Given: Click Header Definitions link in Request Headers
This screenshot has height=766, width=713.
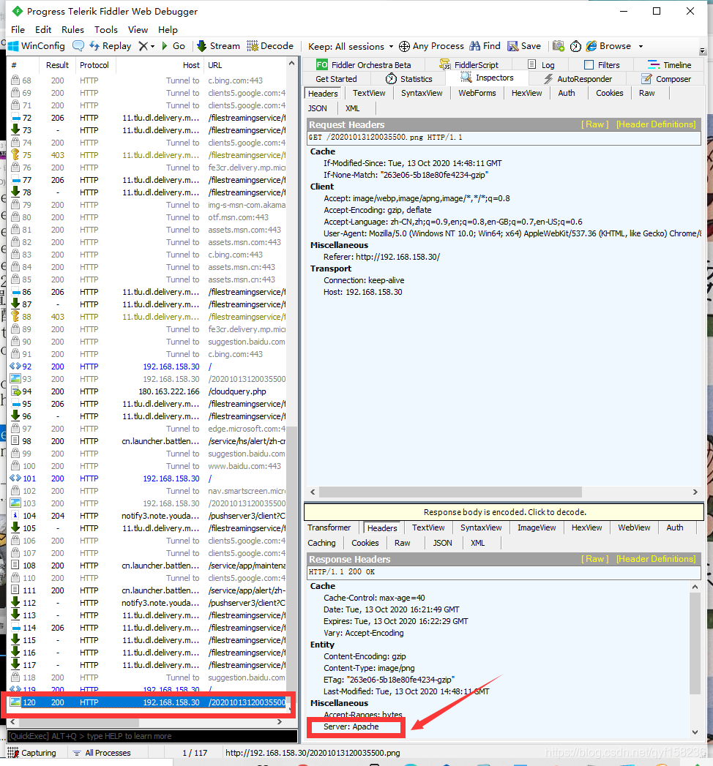Looking at the screenshot, I should [x=656, y=124].
